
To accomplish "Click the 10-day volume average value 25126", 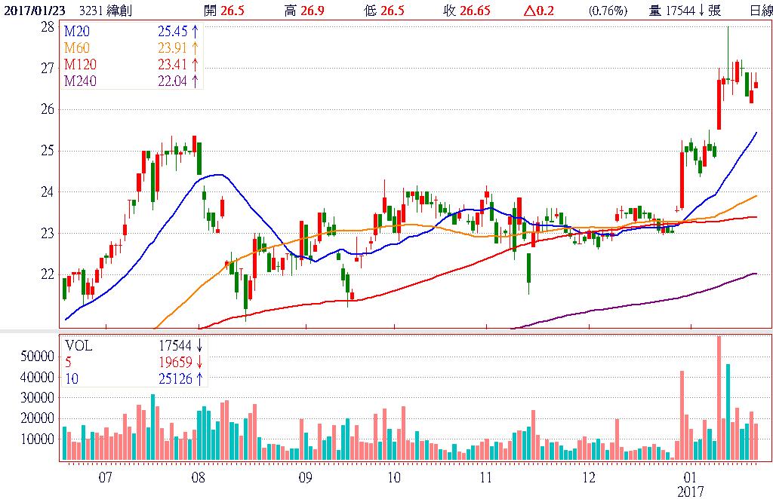I will point(176,378).
